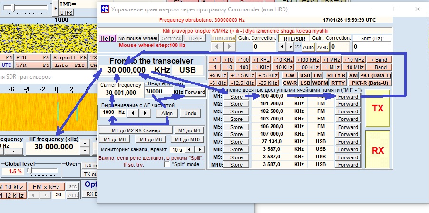429x213 pixels.
Task: Decrease RTL/SDR gain with left arrow
Action: click(282, 46)
